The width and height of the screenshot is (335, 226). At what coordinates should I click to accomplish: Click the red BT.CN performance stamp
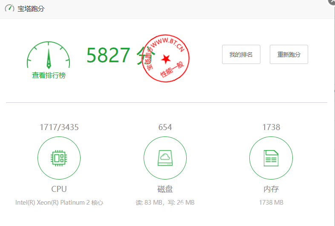[165, 57]
